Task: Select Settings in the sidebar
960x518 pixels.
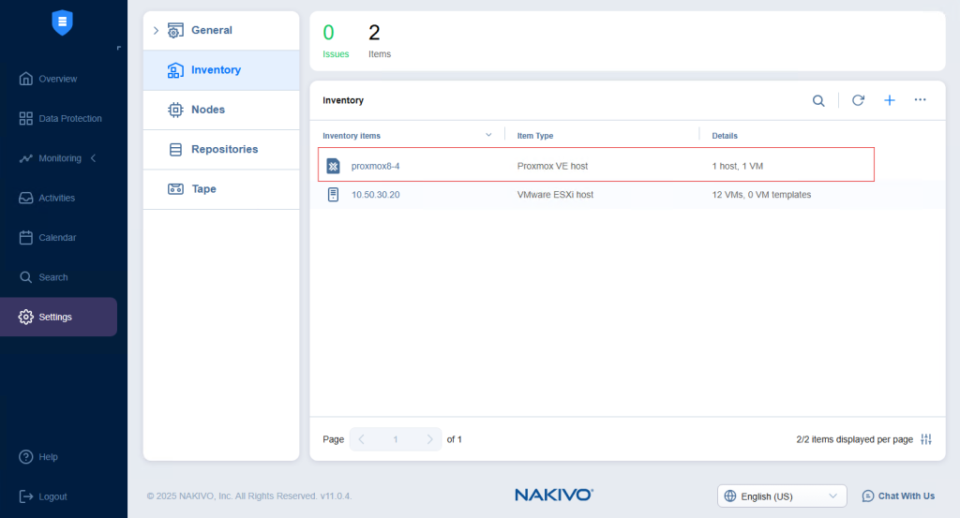Action: click(58, 317)
